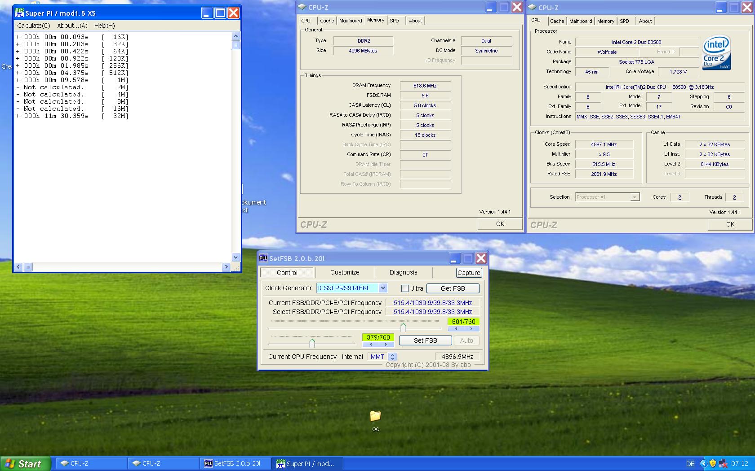The image size is (755, 471).
Task: Open the Clock Generator dropdown
Action: (383, 288)
